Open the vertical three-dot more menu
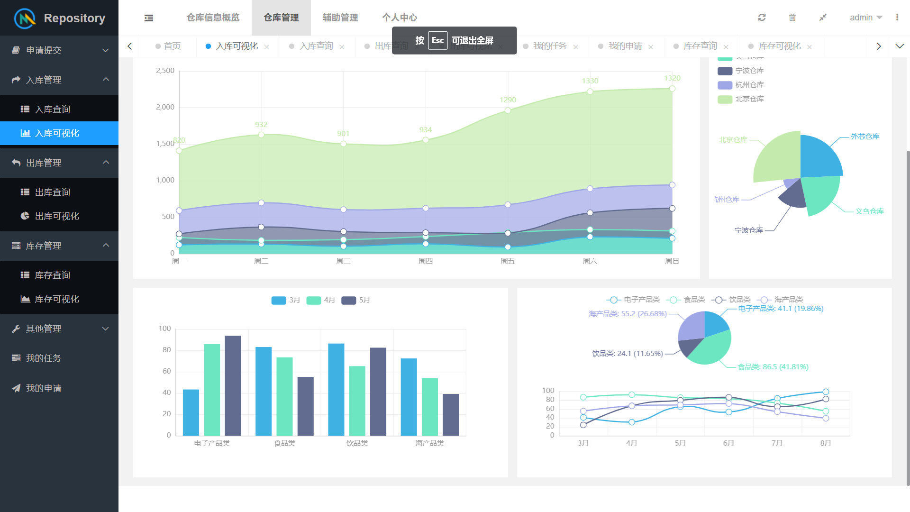 (897, 18)
